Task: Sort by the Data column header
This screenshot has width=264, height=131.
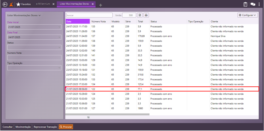Action: point(78,22)
